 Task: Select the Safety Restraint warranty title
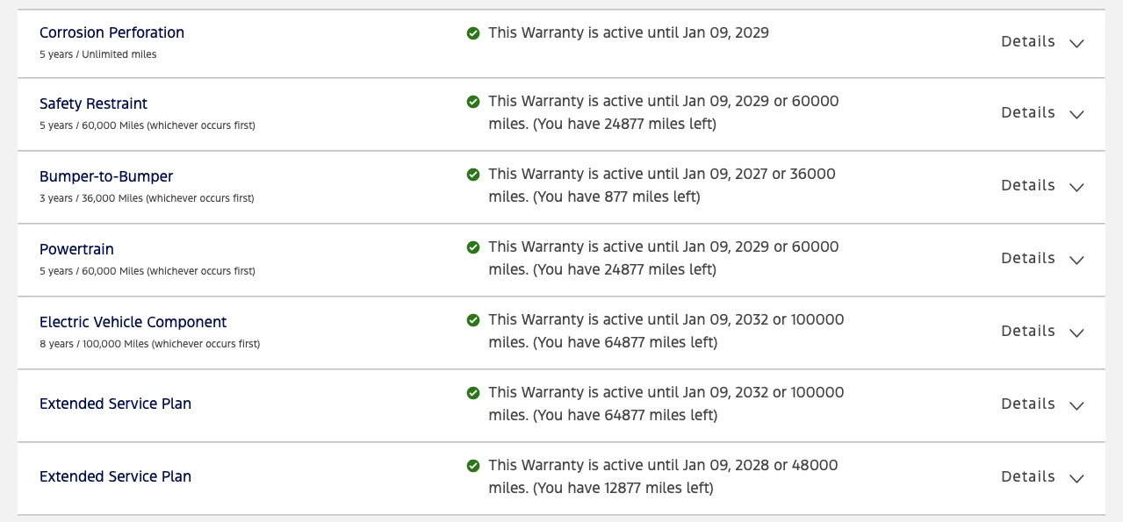(x=93, y=104)
